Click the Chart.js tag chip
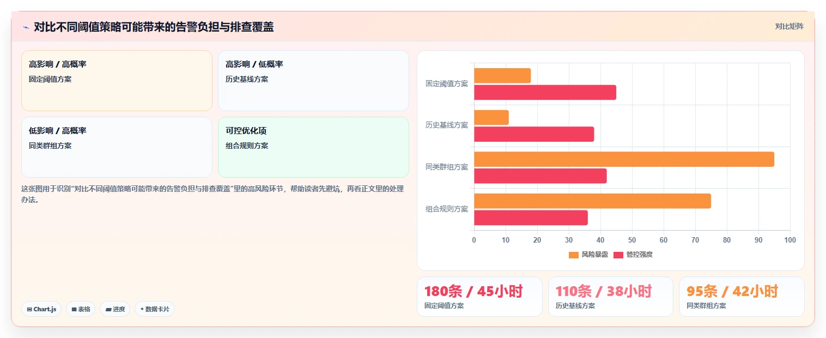826x338 pixels. [41, 309]
